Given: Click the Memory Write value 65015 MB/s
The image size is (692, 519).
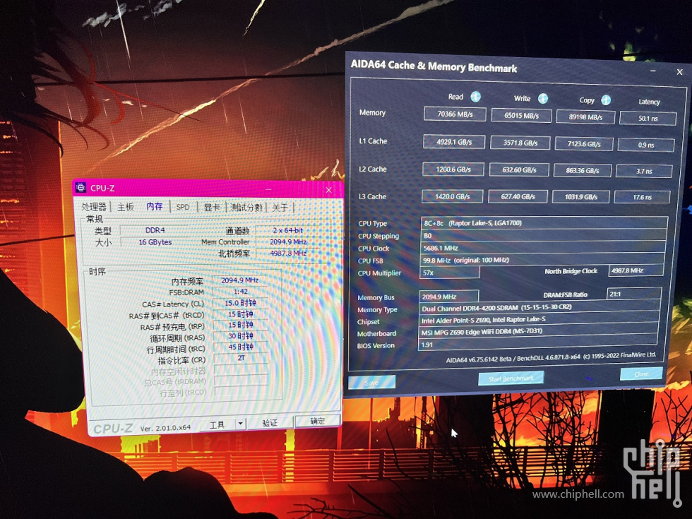Looking at the screenshot, I should 521,116.
